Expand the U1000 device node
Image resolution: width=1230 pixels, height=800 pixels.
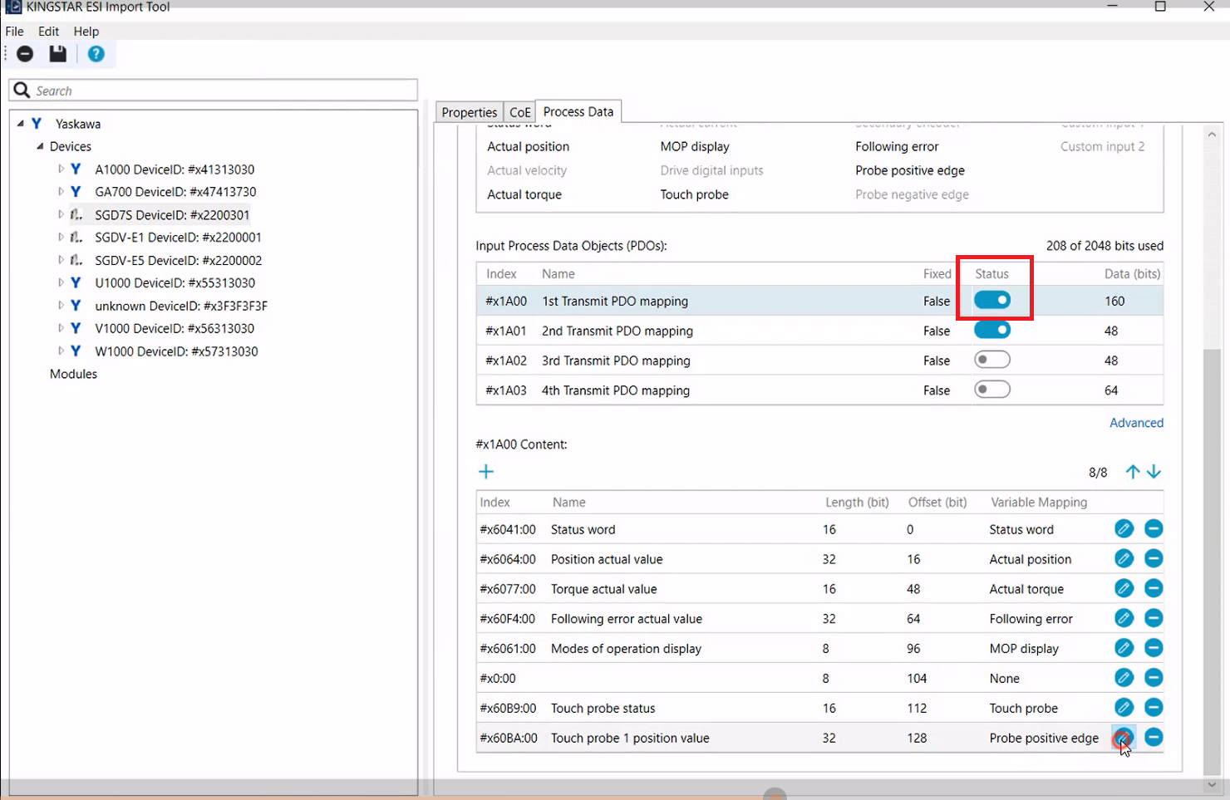61,282
